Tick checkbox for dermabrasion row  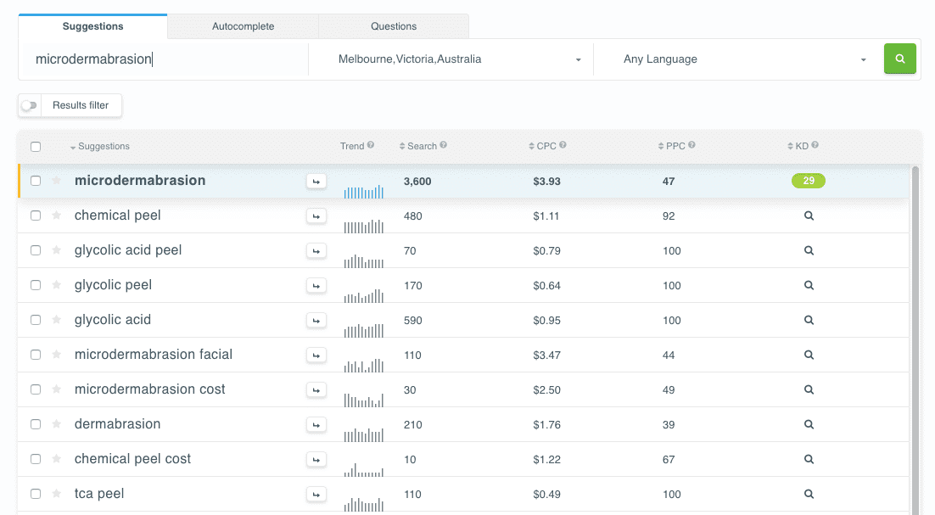point(36,424)
